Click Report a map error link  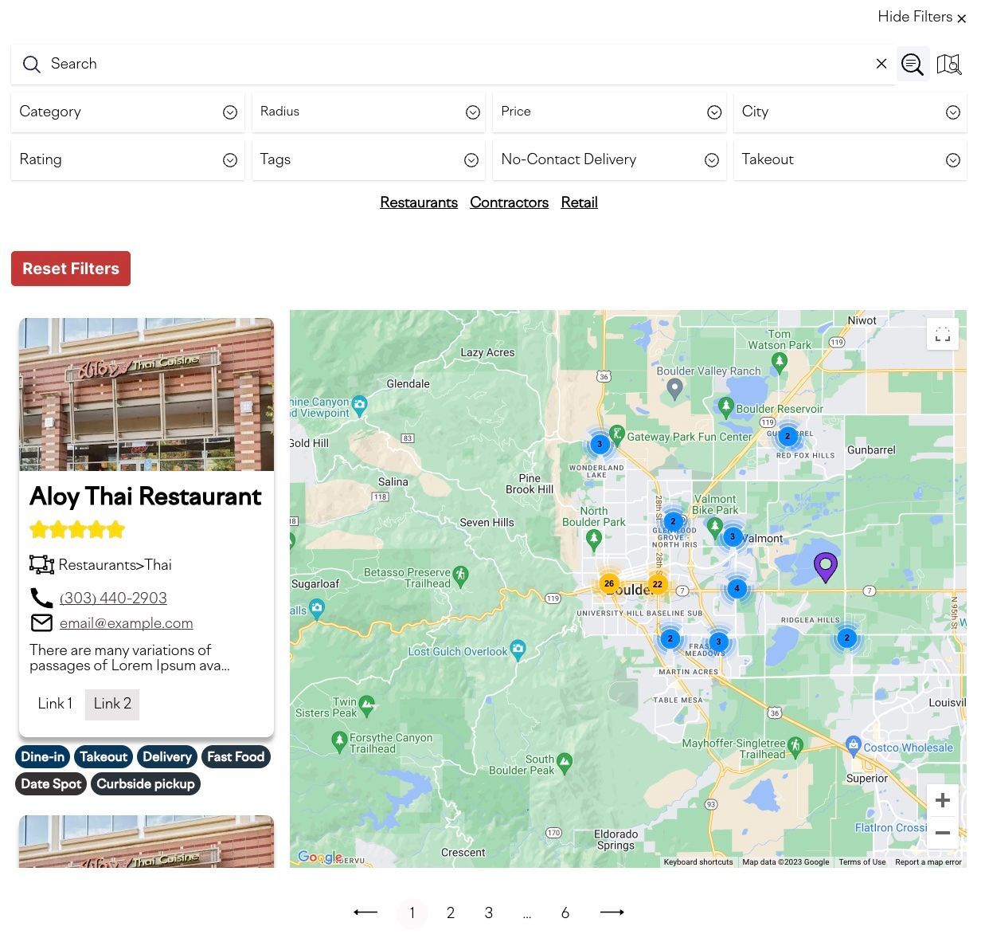tap(928, 862)
